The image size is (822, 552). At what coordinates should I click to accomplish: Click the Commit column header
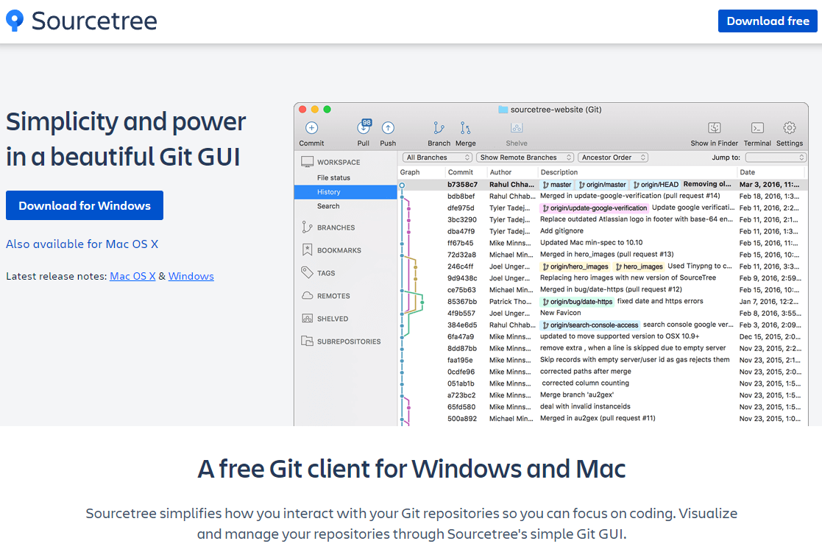coord(460,172)
